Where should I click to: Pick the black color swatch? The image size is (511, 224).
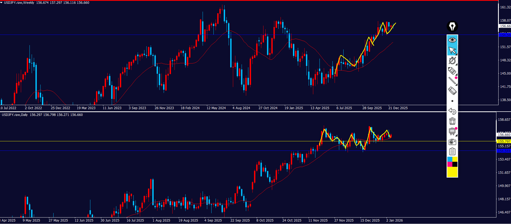tap(455, 164)
